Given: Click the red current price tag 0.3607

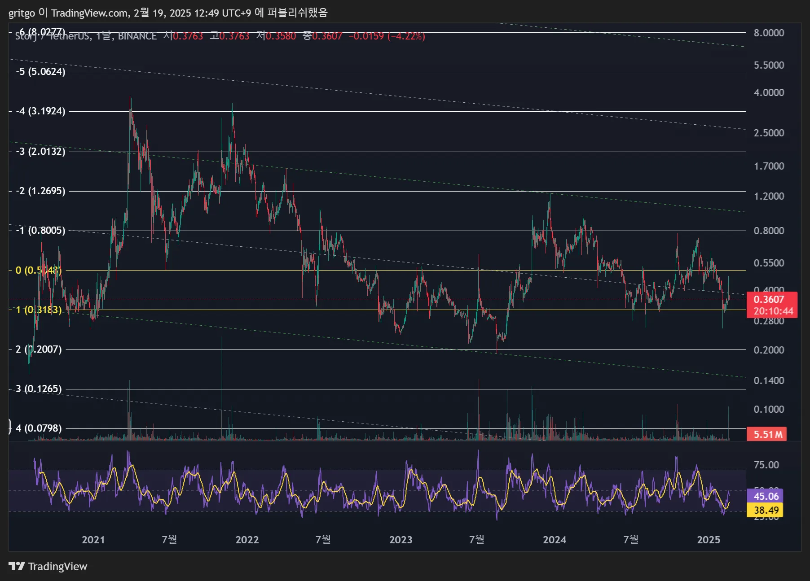Looking at the screenshot, I should [x=769, y=299].
